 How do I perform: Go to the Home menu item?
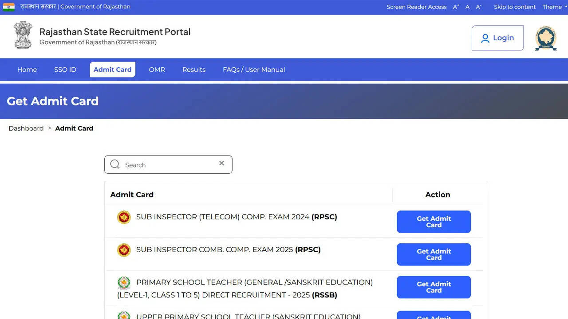tap(27, 70)
